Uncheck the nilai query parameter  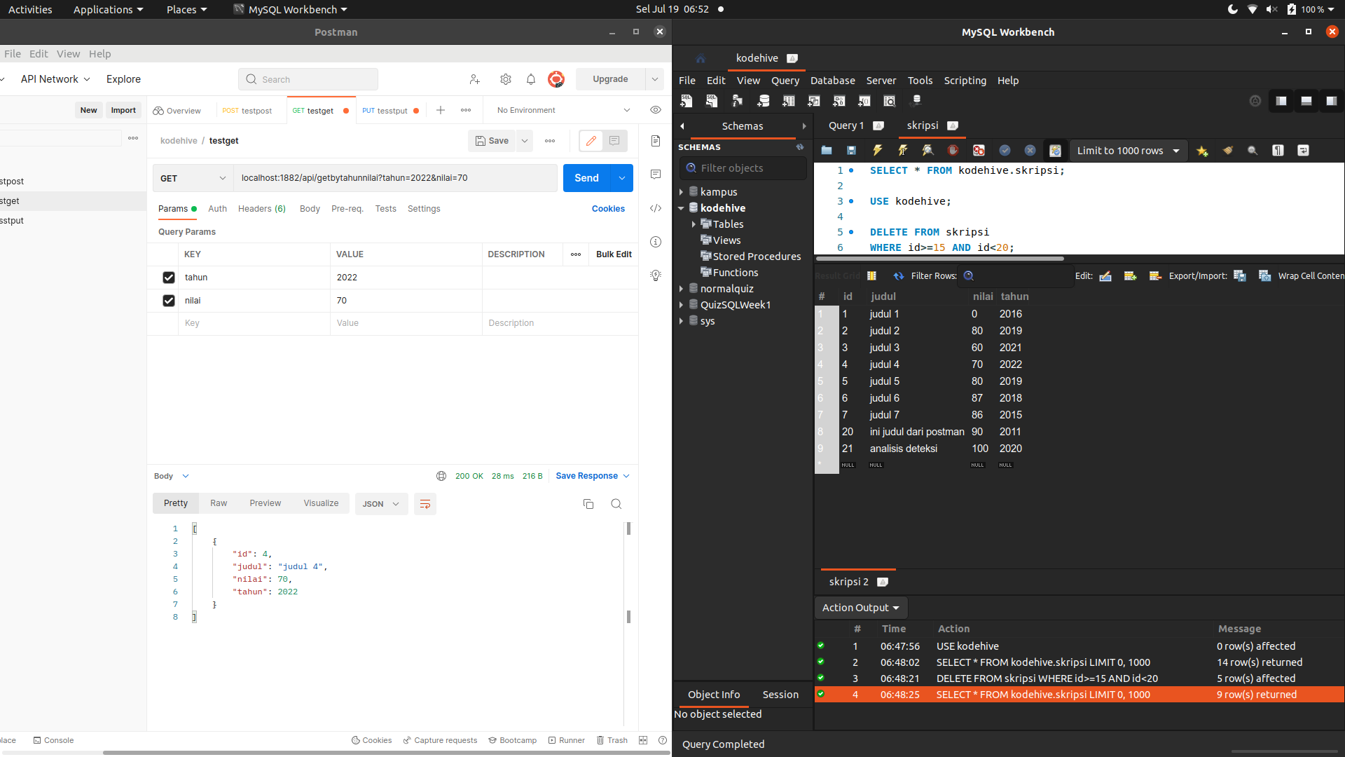tap(168, 301)
